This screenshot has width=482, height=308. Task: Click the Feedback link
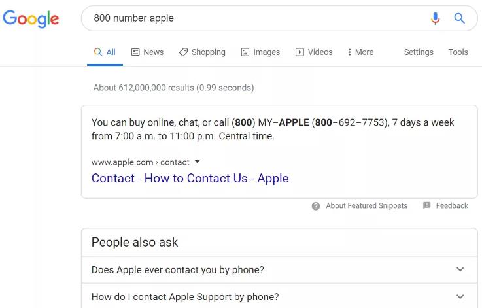pos(452,205)
